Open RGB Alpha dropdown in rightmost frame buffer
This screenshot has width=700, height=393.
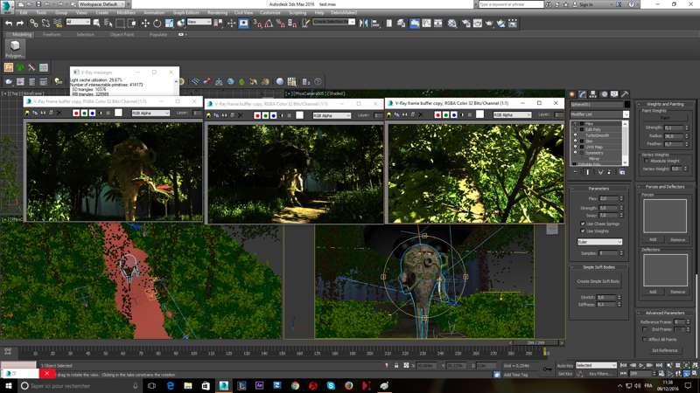512,115
